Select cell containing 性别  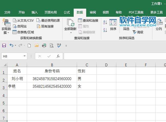tap(87, 71)
